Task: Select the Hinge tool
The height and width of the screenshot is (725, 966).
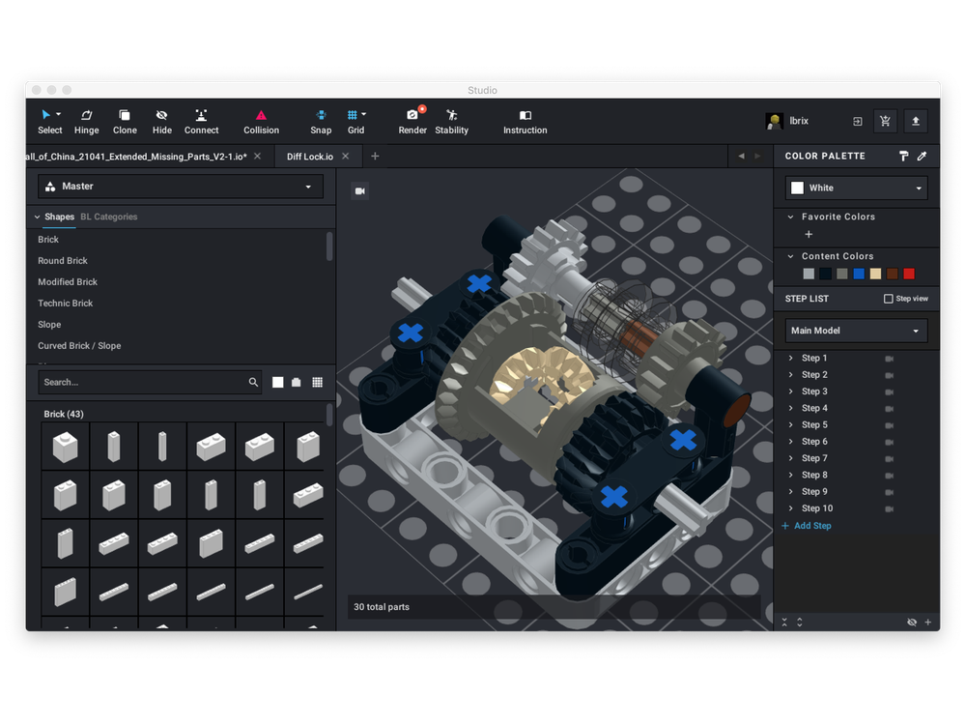Action: (x=86, y=120)
